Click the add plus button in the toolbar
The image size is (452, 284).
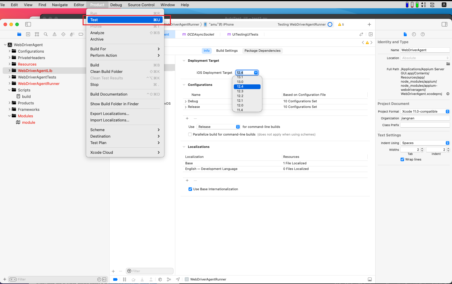click(x=369, y=24)
